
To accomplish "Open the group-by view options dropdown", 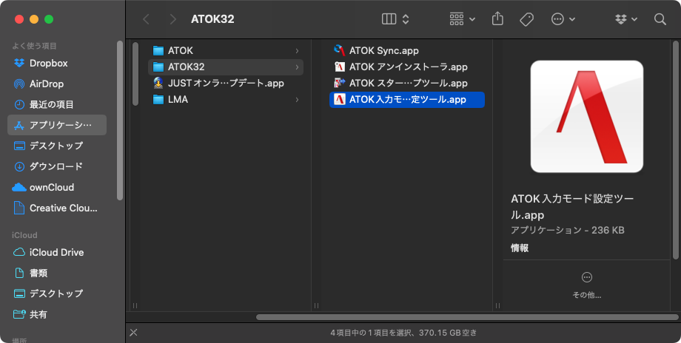I will 462,19.
